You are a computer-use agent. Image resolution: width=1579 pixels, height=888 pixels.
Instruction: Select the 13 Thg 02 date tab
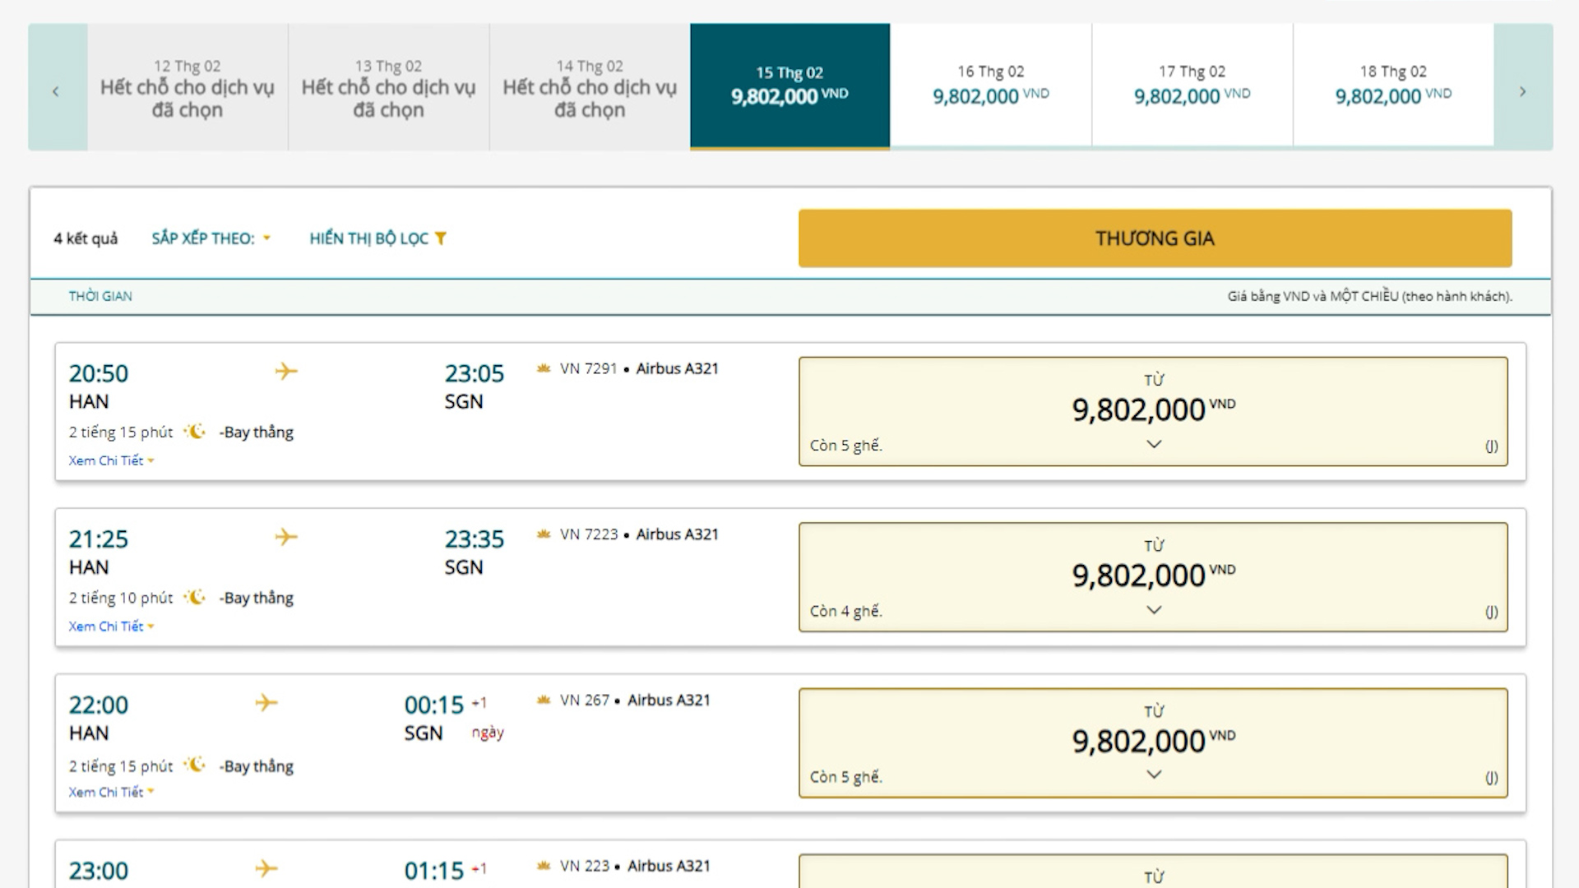pyautogui.click(x=389, y=87)
